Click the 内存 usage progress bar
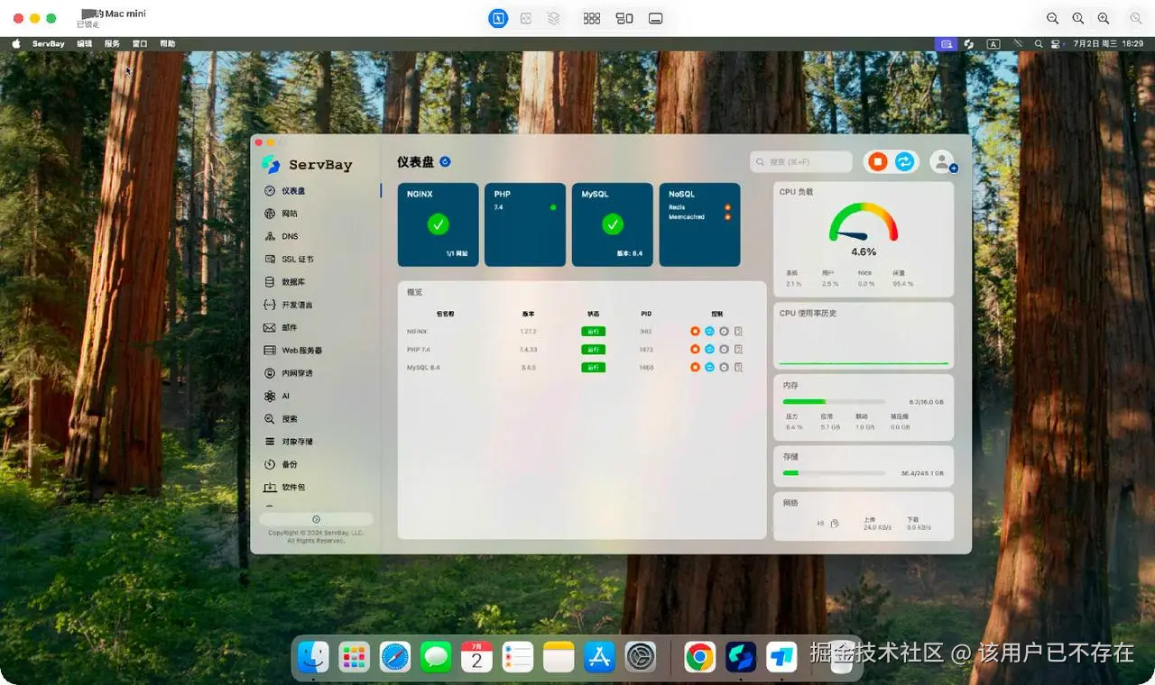Image resolution: width=1155 pixels, height=685 pixels. click(x=834, y=401)
